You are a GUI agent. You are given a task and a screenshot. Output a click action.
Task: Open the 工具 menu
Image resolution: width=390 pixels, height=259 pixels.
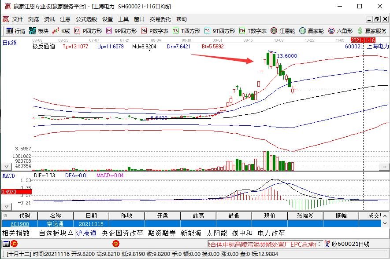point(123,19)
